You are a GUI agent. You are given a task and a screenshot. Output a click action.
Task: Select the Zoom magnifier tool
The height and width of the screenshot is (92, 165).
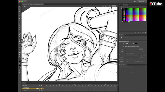(x=20, y=57)
